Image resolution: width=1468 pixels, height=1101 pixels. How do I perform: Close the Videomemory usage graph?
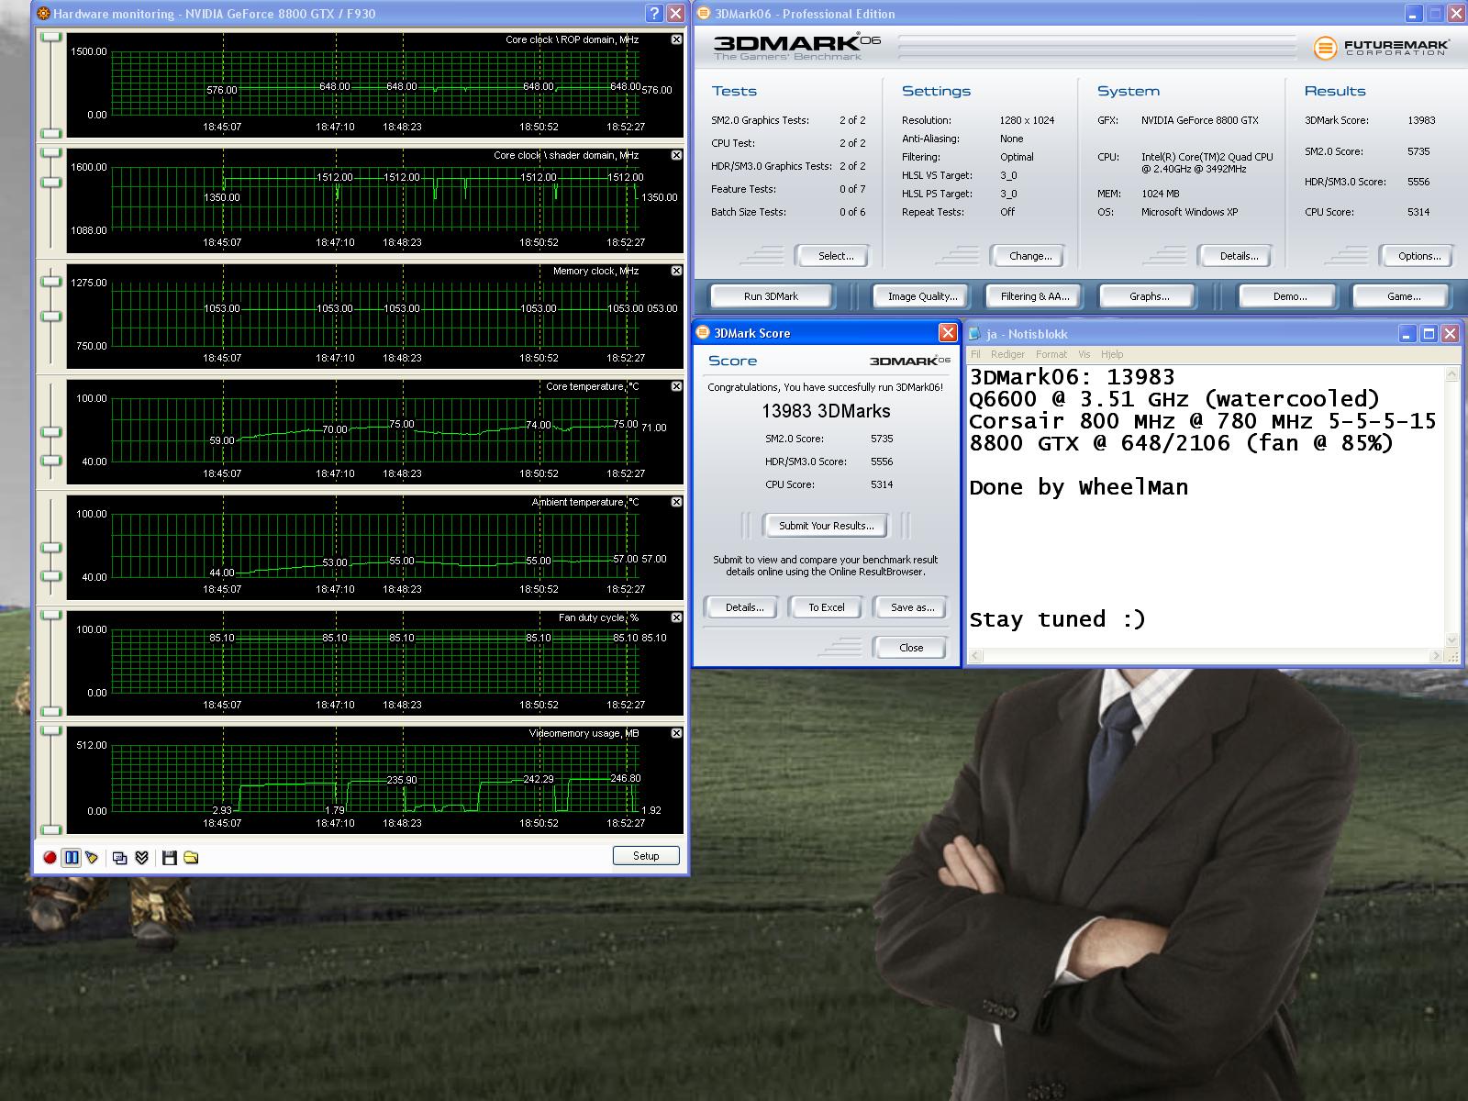(x=676, y=733)
